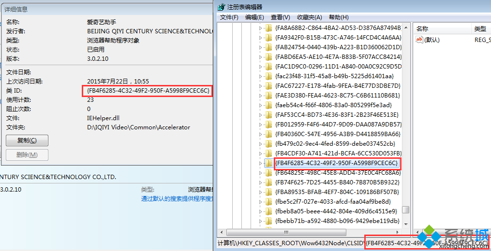The width and height of the screenshot is (491, 251).
Task: Click the (默认) value string icon
Action: (419, 40)
